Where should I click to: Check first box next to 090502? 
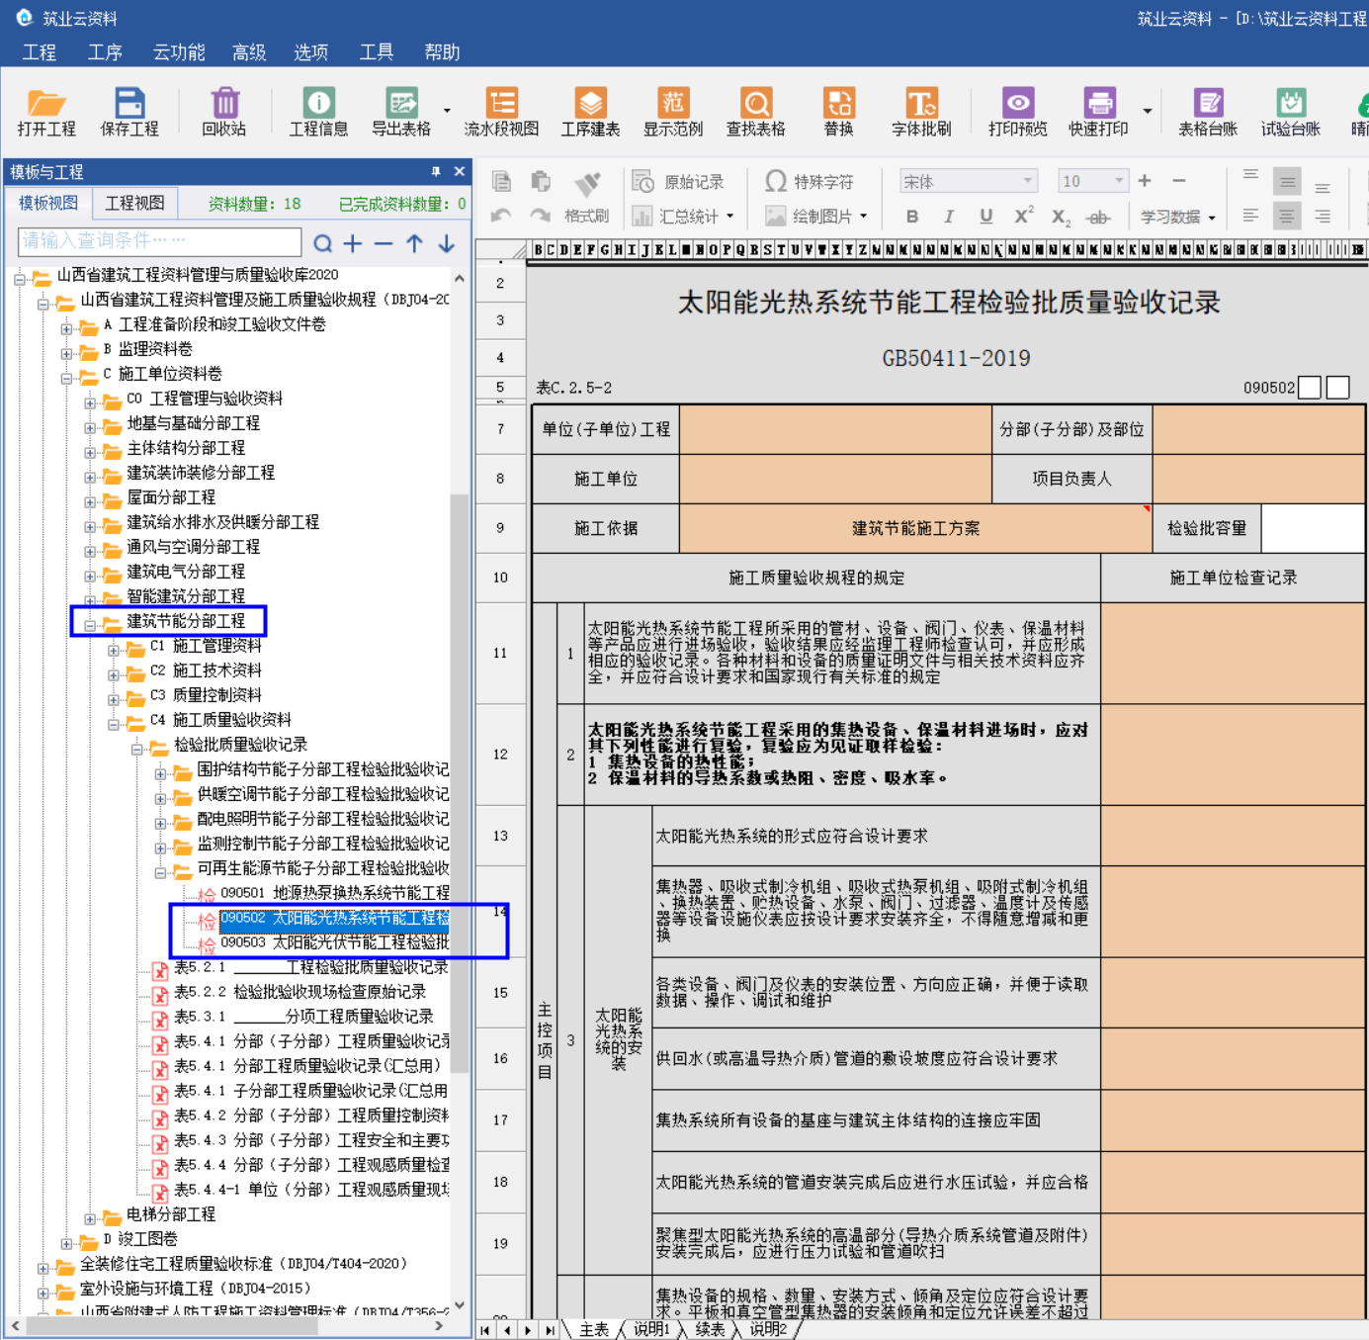coord(1310,388)
